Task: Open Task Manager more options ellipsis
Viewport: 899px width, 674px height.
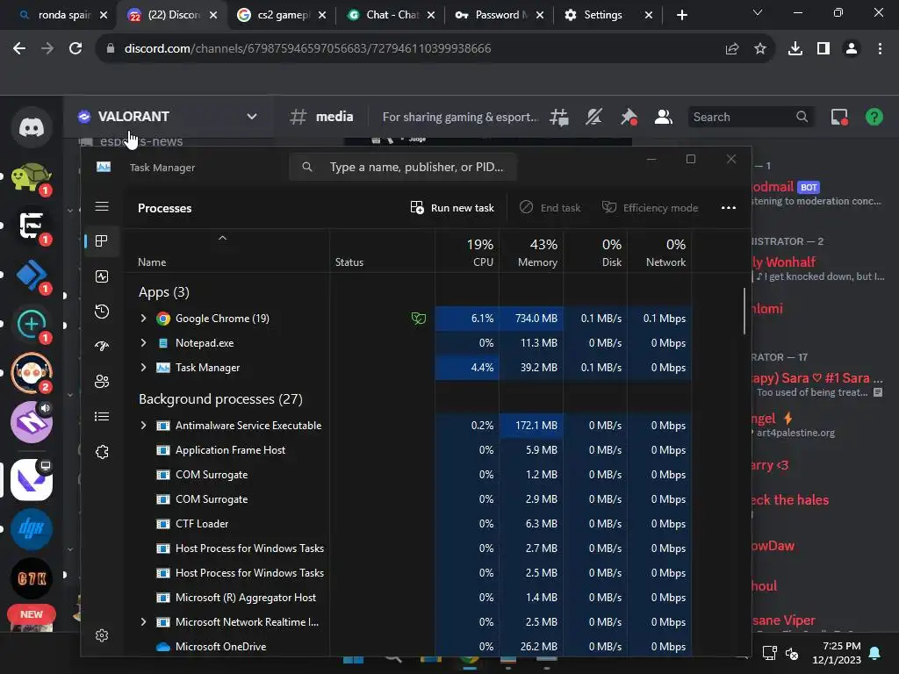Action: point(728,207)
